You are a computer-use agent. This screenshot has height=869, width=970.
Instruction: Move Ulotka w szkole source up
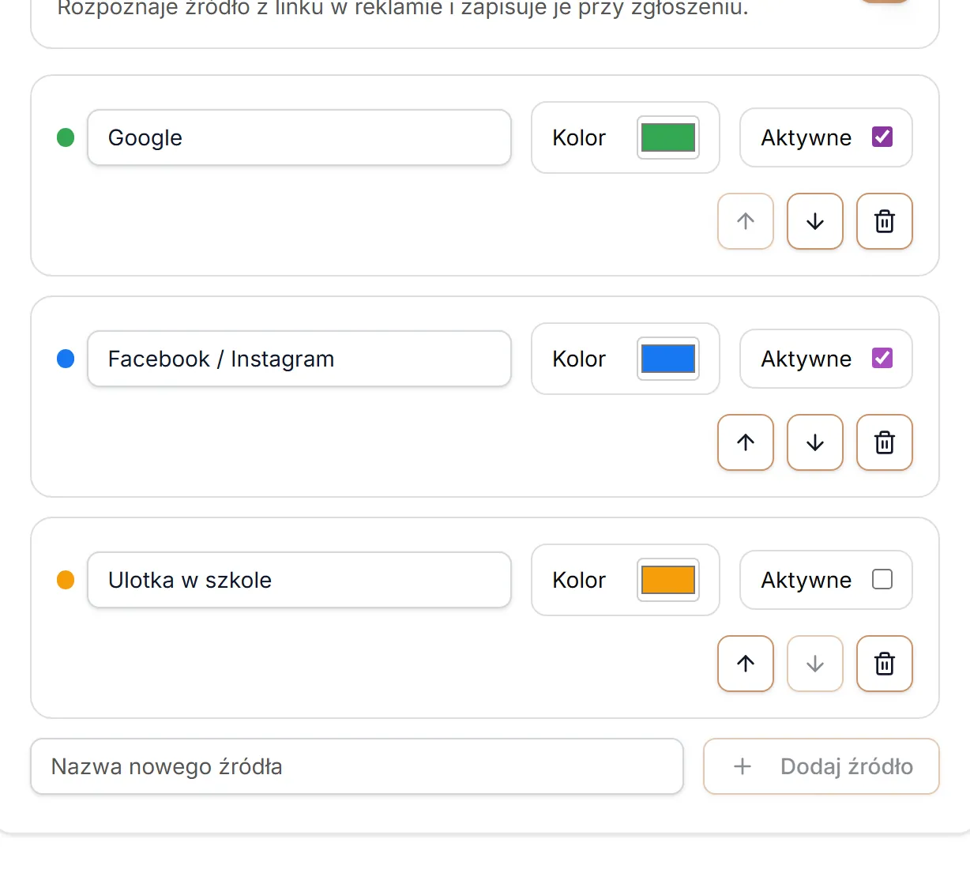click(746, 664)
